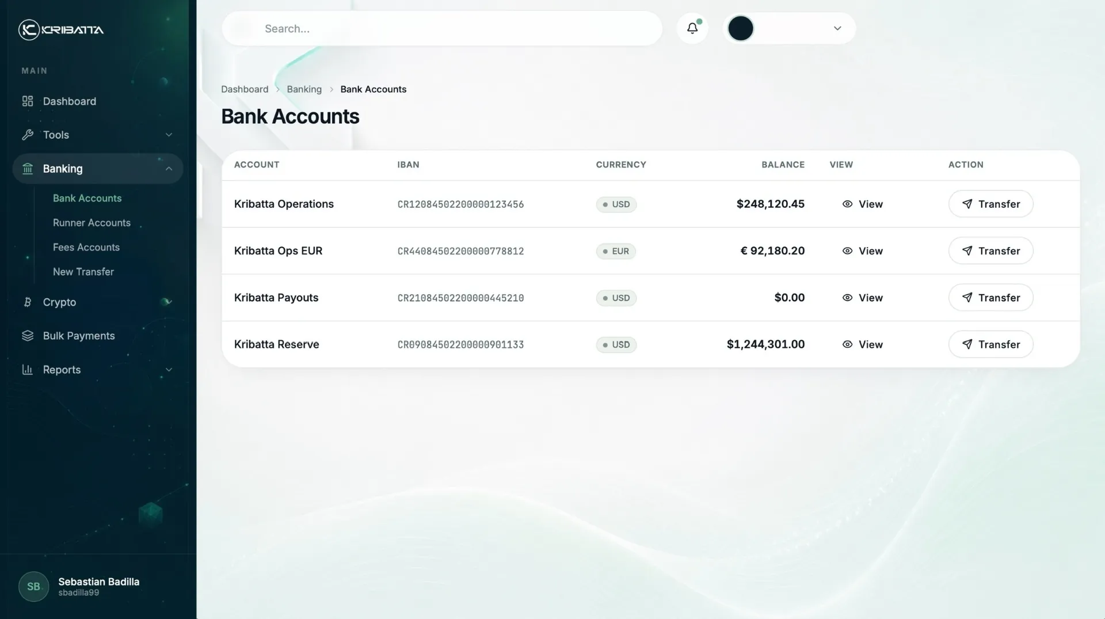Transfer from Kribatta Reserve account
The height and width of the screenshot is (619, 1105).
pos(990,344)
